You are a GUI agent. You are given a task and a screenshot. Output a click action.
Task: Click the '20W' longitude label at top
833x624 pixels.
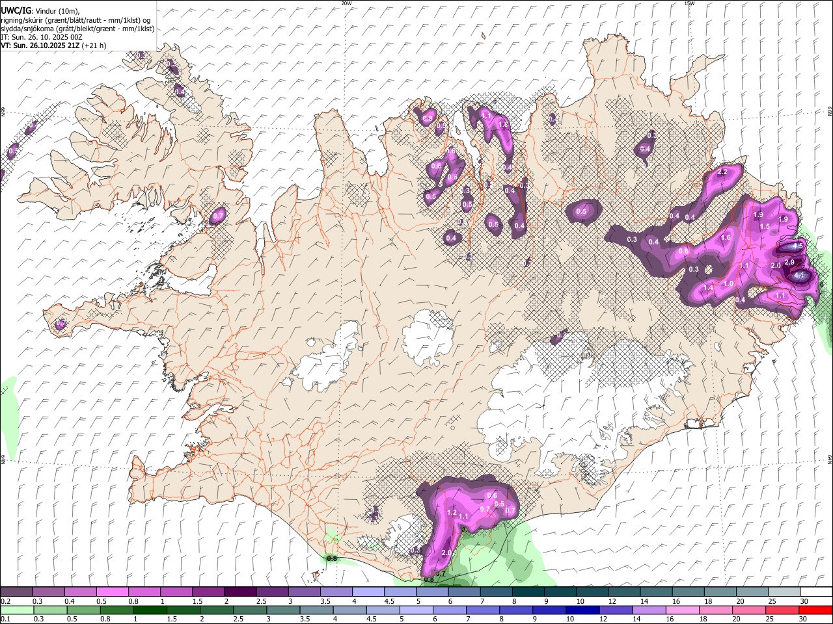(346, 3)
